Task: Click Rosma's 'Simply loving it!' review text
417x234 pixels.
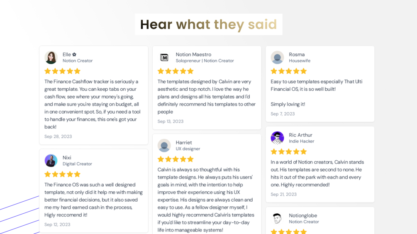Action: click(x=288, y=104)
